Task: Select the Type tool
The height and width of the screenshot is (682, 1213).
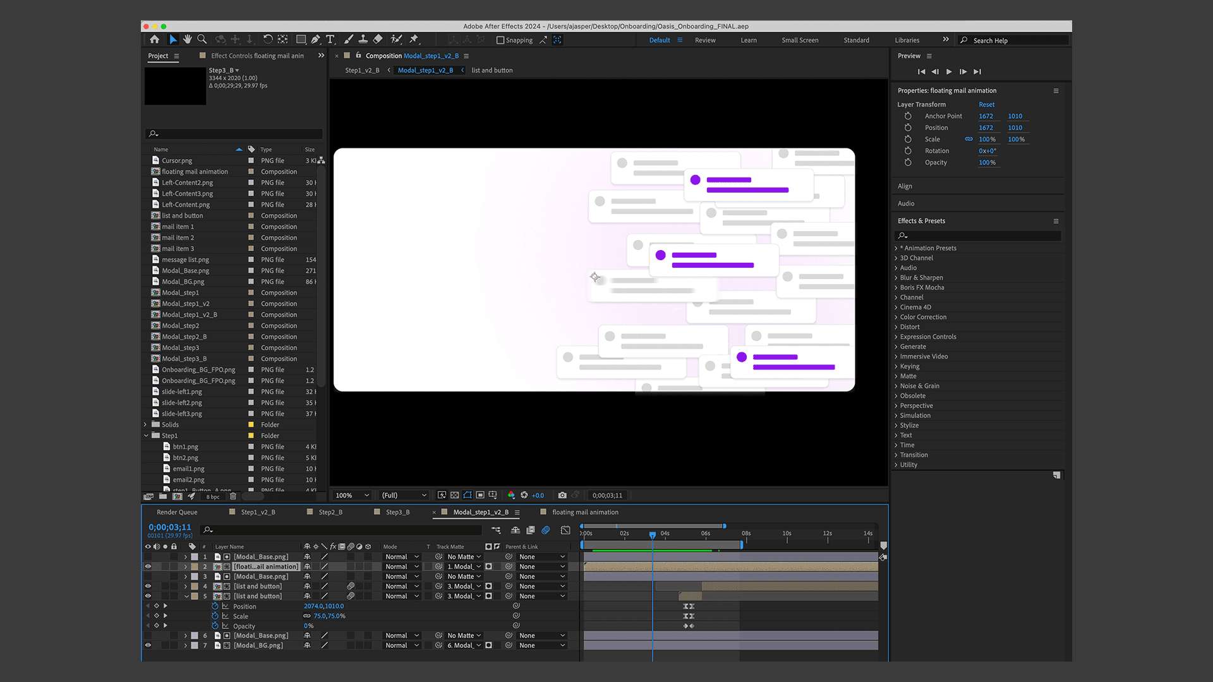Action: [330, 40]
